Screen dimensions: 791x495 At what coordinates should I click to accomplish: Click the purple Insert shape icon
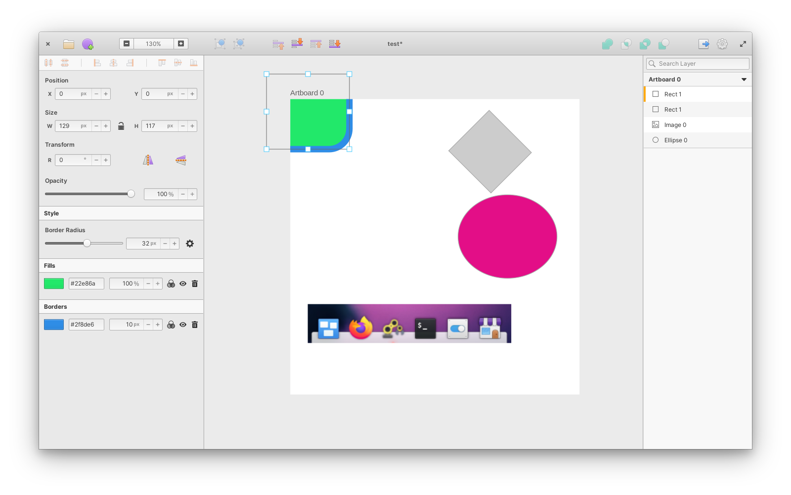(88, 44)
